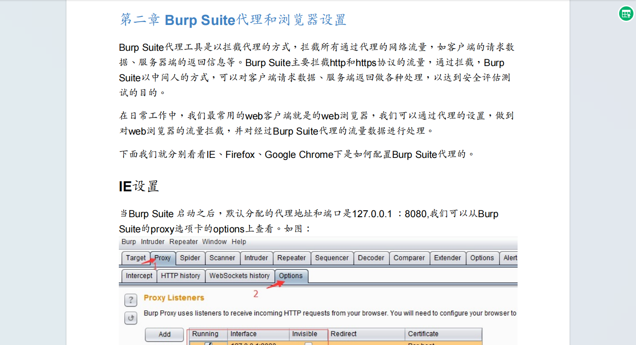Click the Proxy Listeners reset defaults icon
The width and height of the screenshot is (636, 345).
click(131, 317)
